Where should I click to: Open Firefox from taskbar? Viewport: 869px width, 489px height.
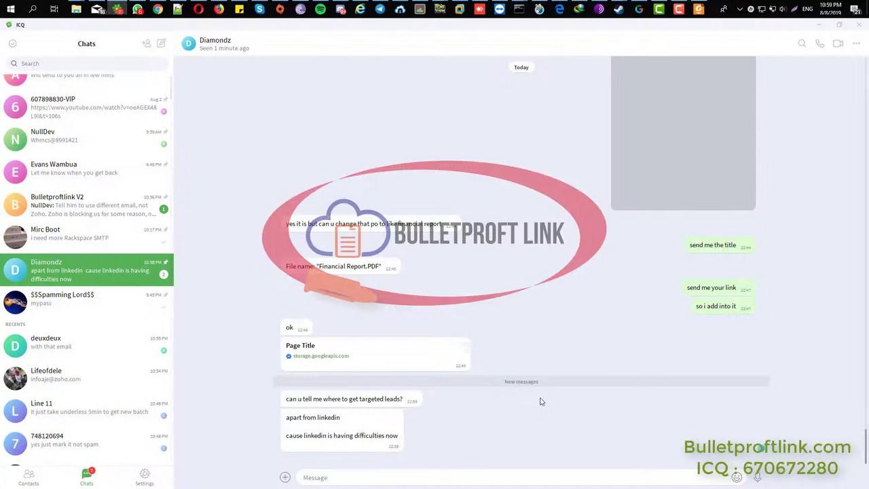point(219,9)
